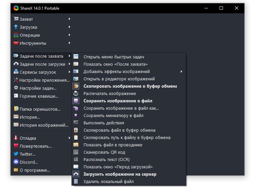Select Выполнить действия entry

coord(129,123)
